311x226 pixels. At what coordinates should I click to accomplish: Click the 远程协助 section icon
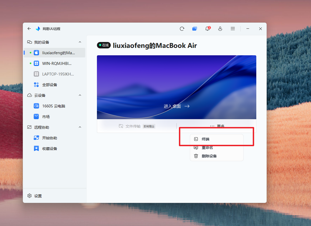coord(29,127)
